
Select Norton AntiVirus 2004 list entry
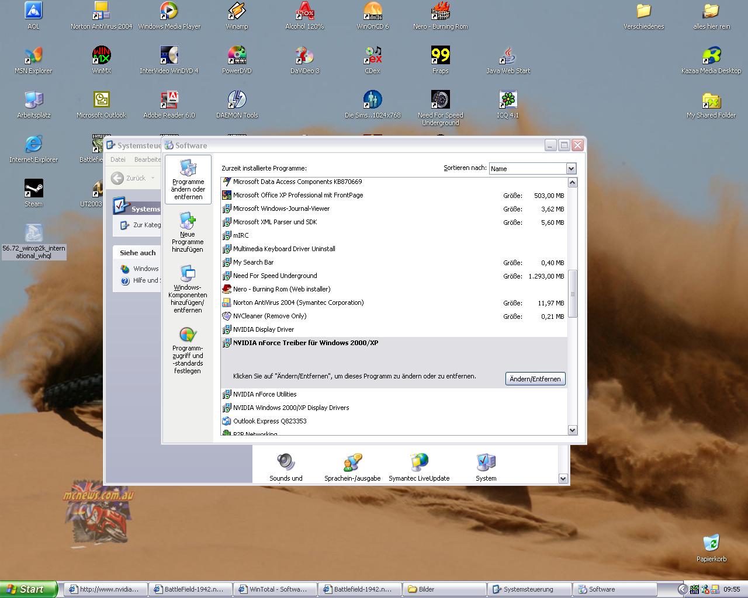[x=394, y=303]
